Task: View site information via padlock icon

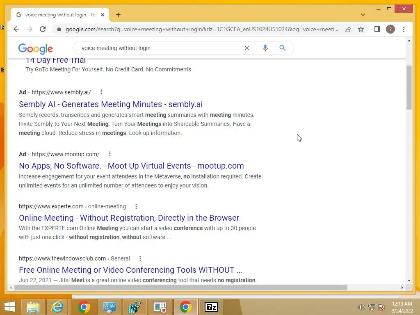Action: 59,29
